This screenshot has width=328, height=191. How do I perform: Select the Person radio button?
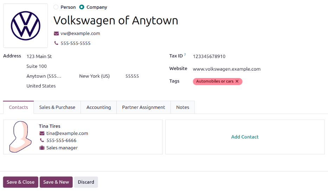(x=56, y=7)
